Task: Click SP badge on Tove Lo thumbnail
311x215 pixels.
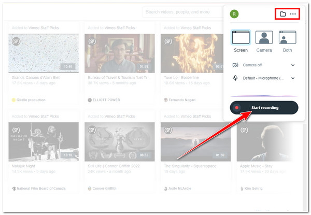Action: (x=168, y=41)
